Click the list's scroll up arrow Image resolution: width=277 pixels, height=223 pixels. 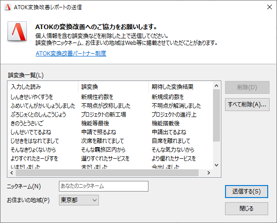pyautogui.click(x=216, y=86)
